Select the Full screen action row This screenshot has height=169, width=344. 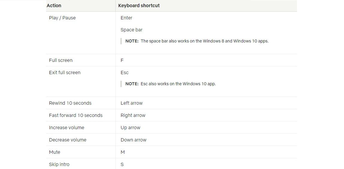172,60
